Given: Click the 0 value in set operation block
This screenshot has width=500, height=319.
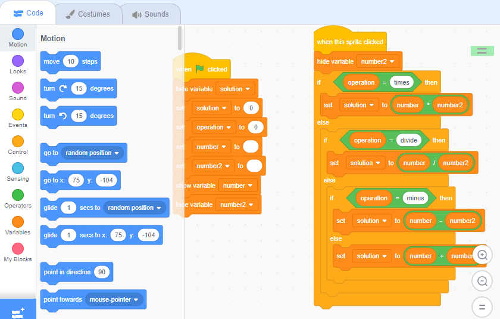Looking at the screenshot, I should pyautogui.click(x=256, y=127).
